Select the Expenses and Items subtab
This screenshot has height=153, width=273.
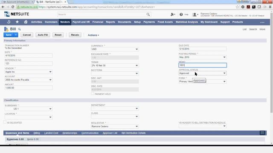point(17,133)
